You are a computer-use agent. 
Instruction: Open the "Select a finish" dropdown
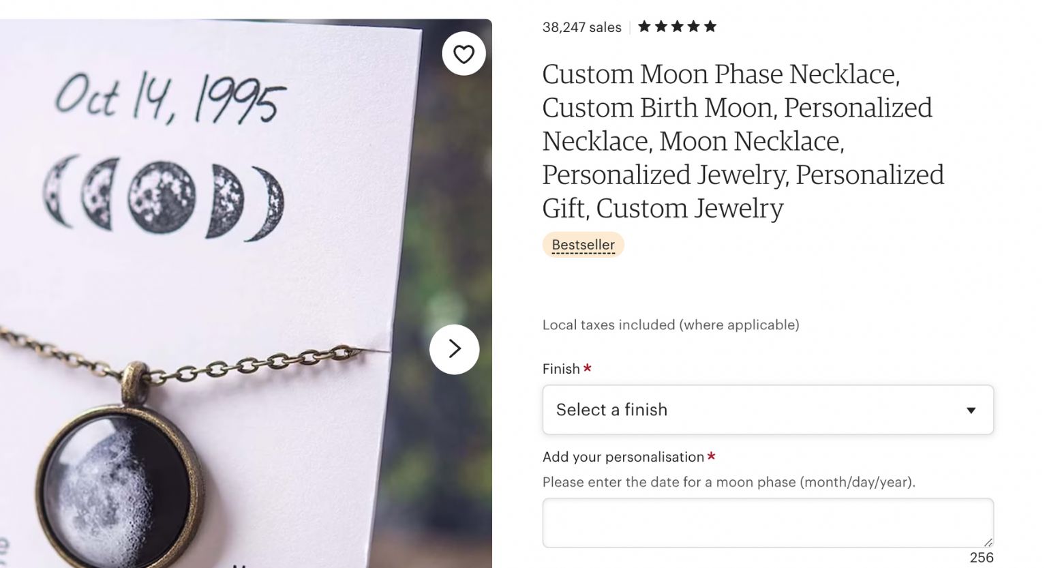click(768, 410)
